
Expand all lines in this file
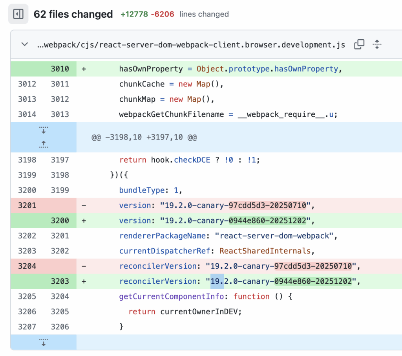(x=377, y=44)
